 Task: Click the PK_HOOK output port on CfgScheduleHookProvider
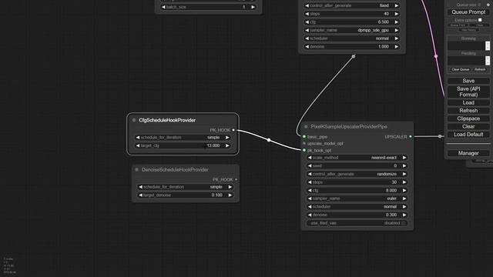click(x=233, y=130)
